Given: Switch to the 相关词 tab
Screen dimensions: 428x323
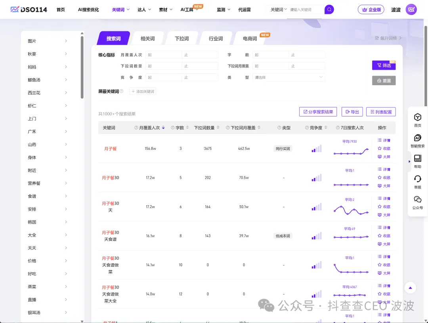Looking at the screenshot, I should point(147,39).
